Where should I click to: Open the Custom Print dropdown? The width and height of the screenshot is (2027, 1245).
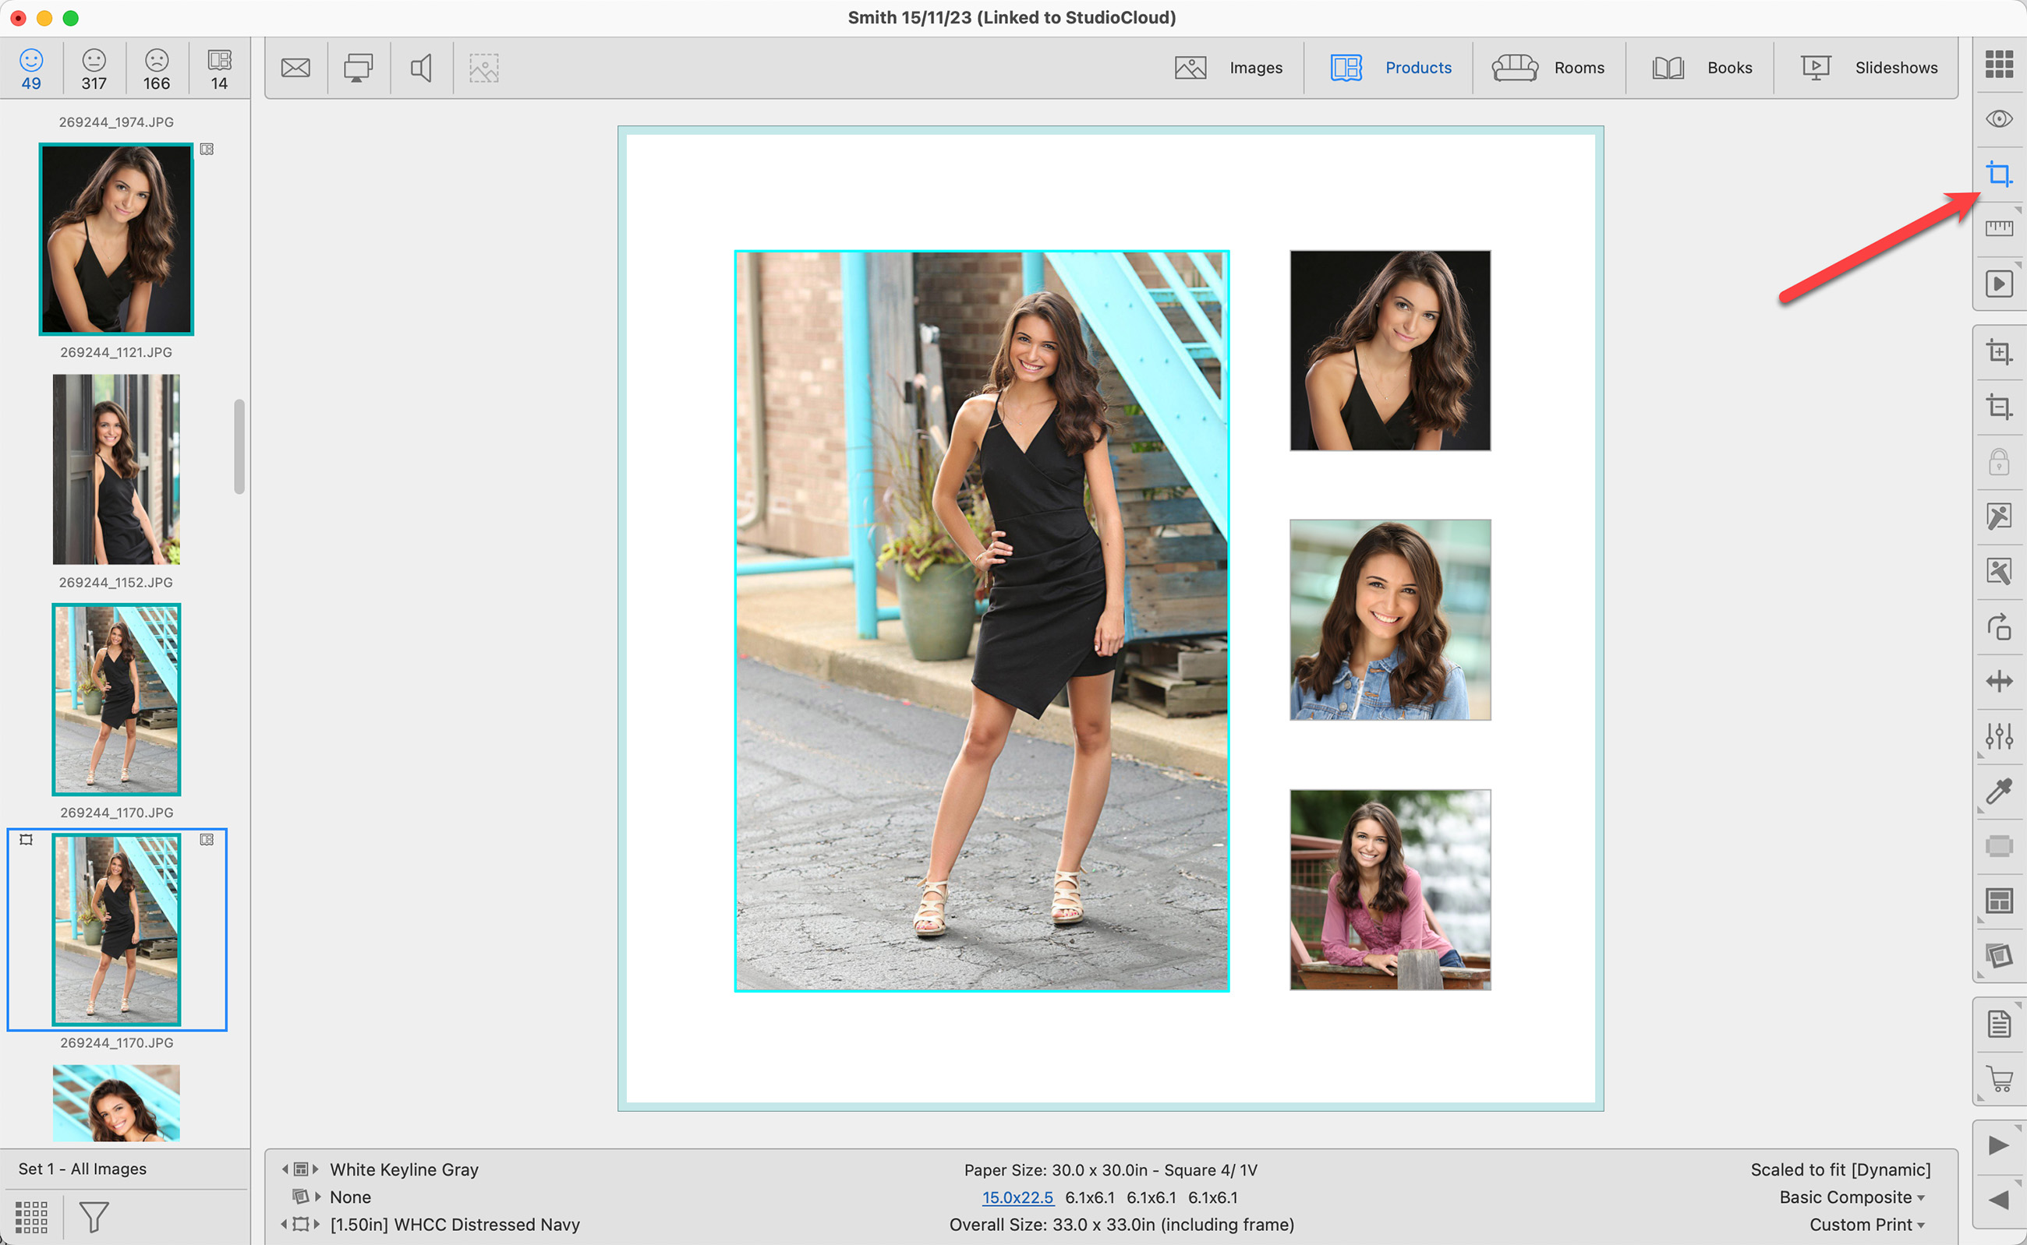pyautogui.click(x=1866, y=1225)
